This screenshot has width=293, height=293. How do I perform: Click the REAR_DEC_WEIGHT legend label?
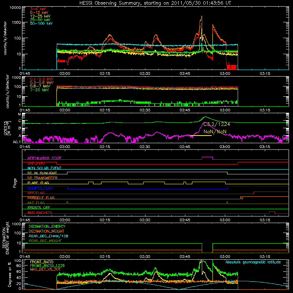pyautogui.click(x=45, y=241)
